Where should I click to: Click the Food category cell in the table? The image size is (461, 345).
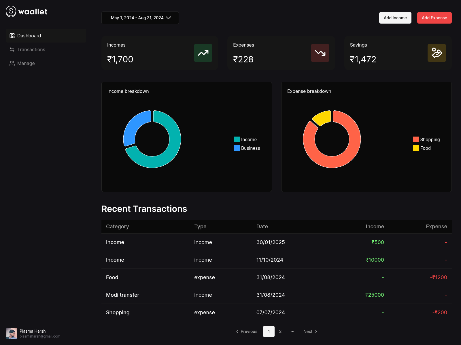click(112, 277)
